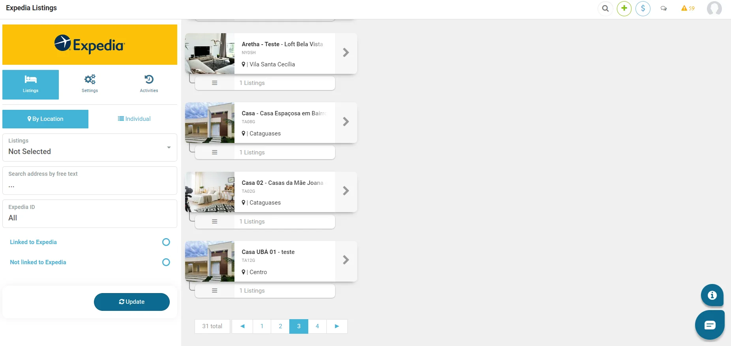The height and width of the screenshot is (346, 731).
Task: Select the By Location view
Action: (x=45, y=119)
